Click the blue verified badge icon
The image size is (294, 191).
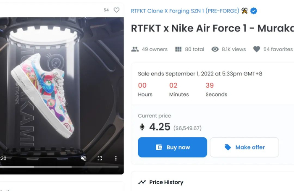[x=254, y=11]
